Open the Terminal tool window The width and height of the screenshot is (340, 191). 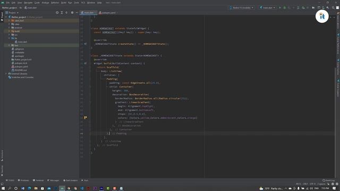coord(38,180)
